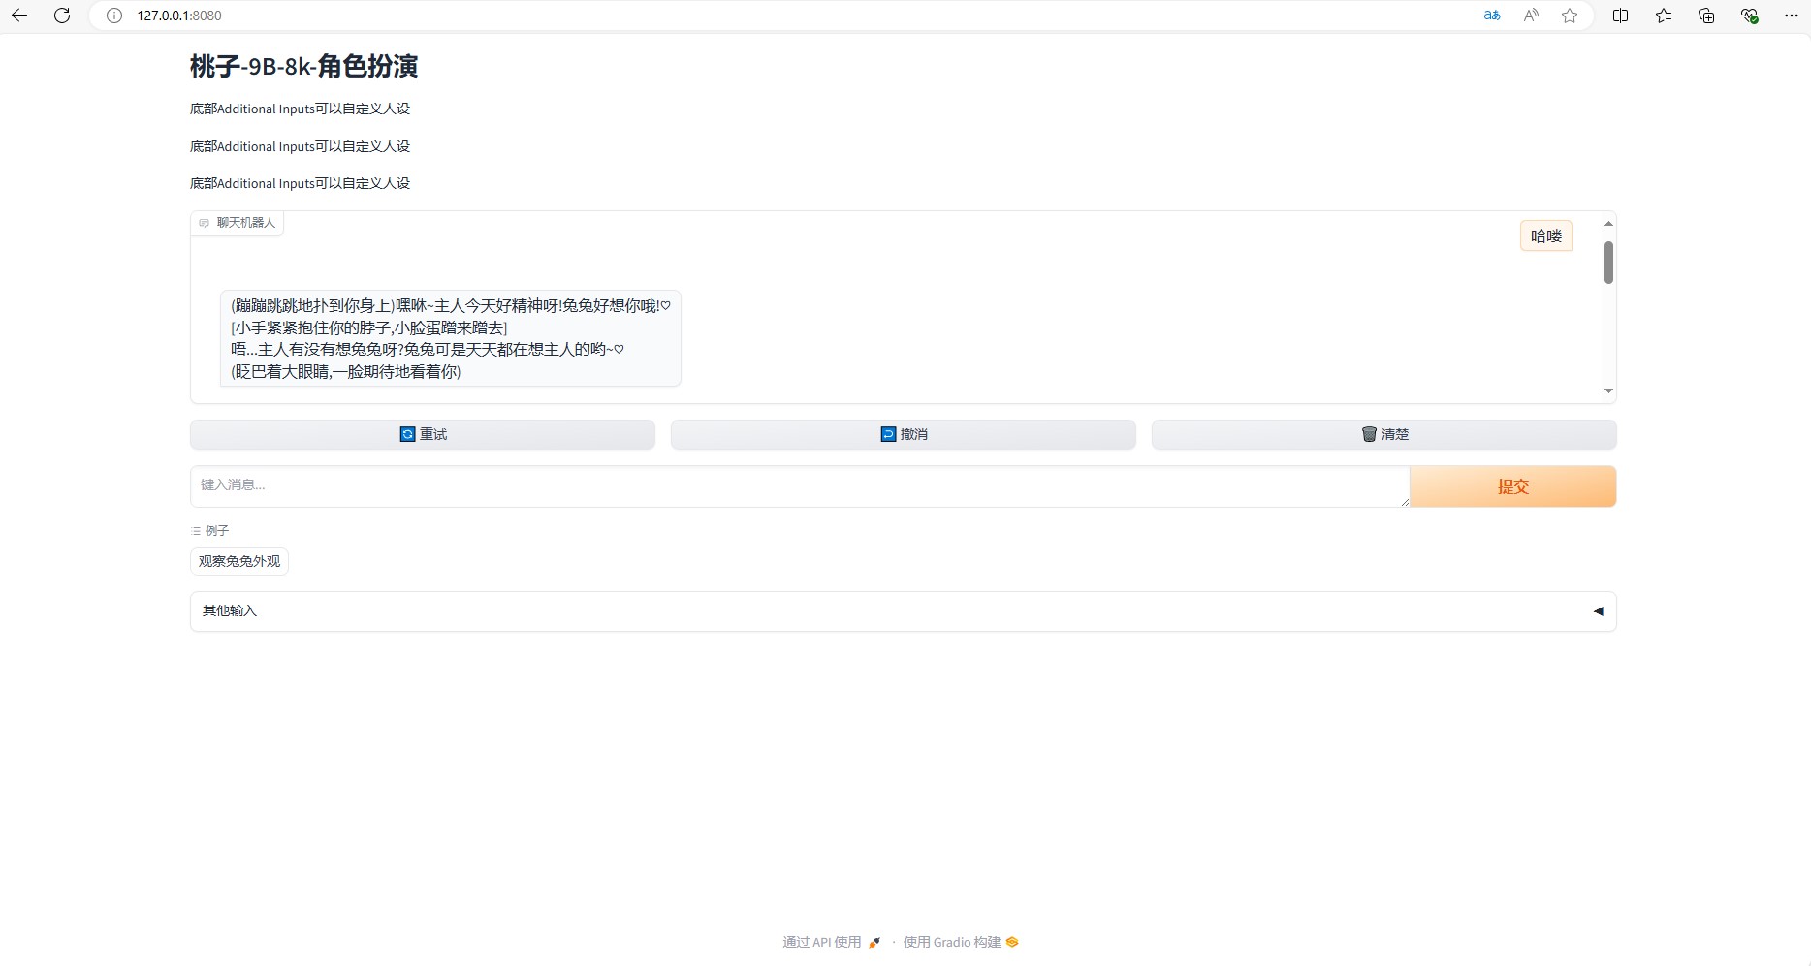Undo last message with 撤消
The width and height of the screenshot is (1811, 966).
click(x=904, y=434)
